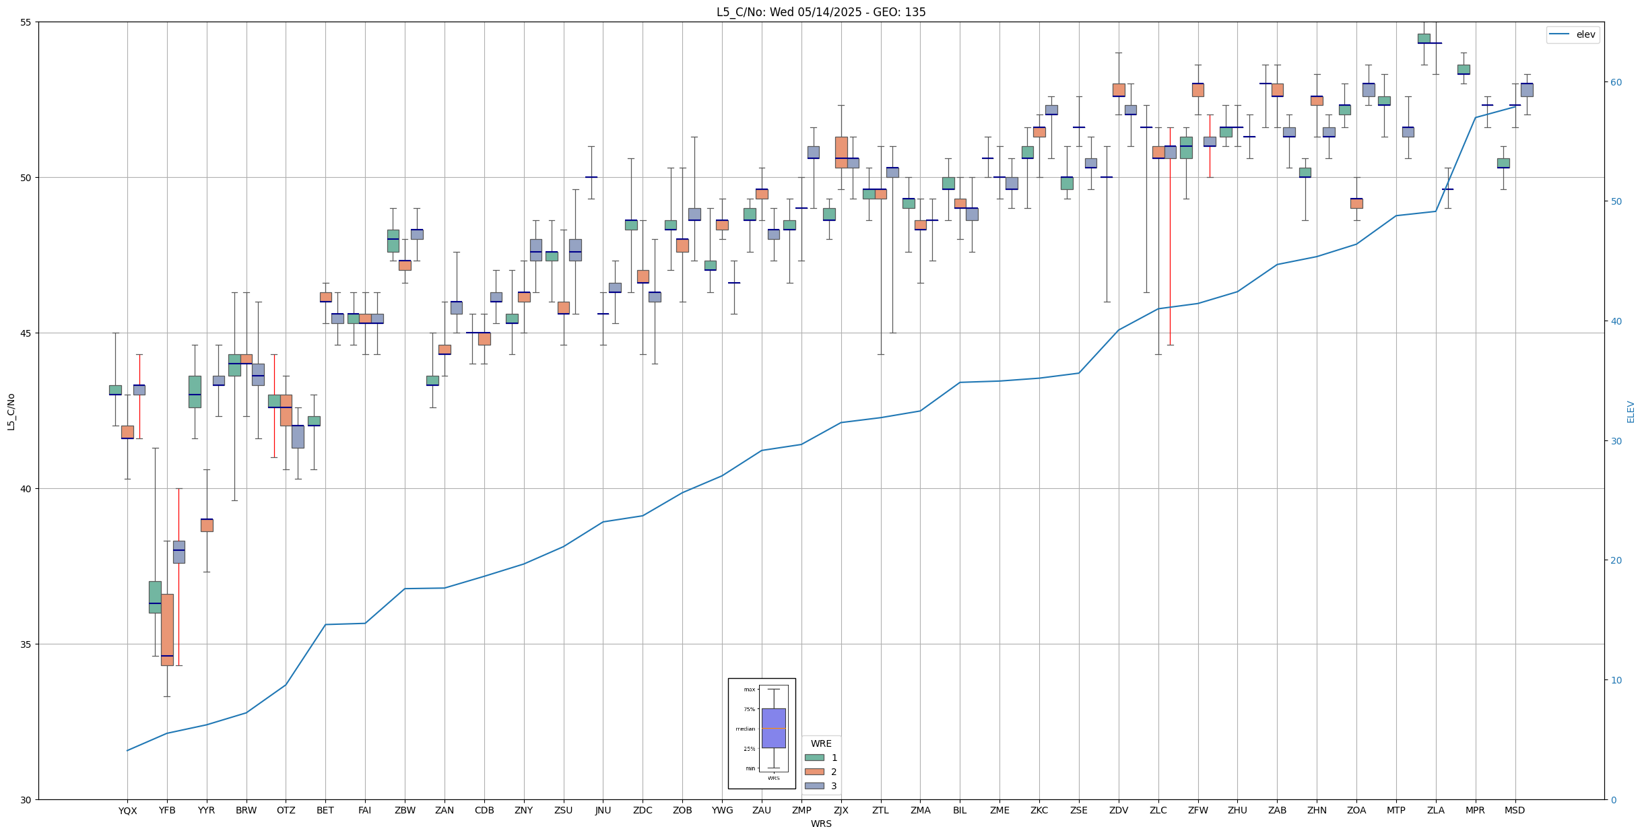Click the median label in the boxplot key

(x=745, y=729)
